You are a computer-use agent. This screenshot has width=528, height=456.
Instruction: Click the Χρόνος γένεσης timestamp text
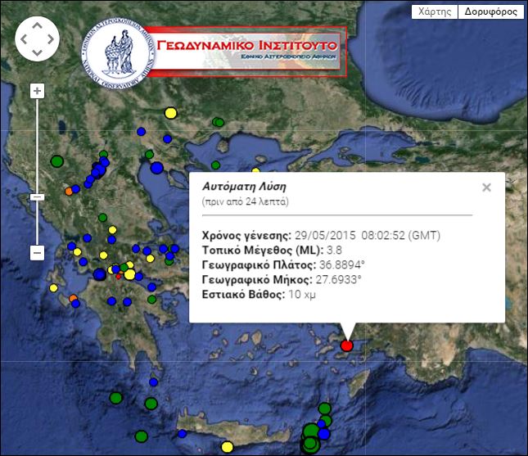[321, 235]
